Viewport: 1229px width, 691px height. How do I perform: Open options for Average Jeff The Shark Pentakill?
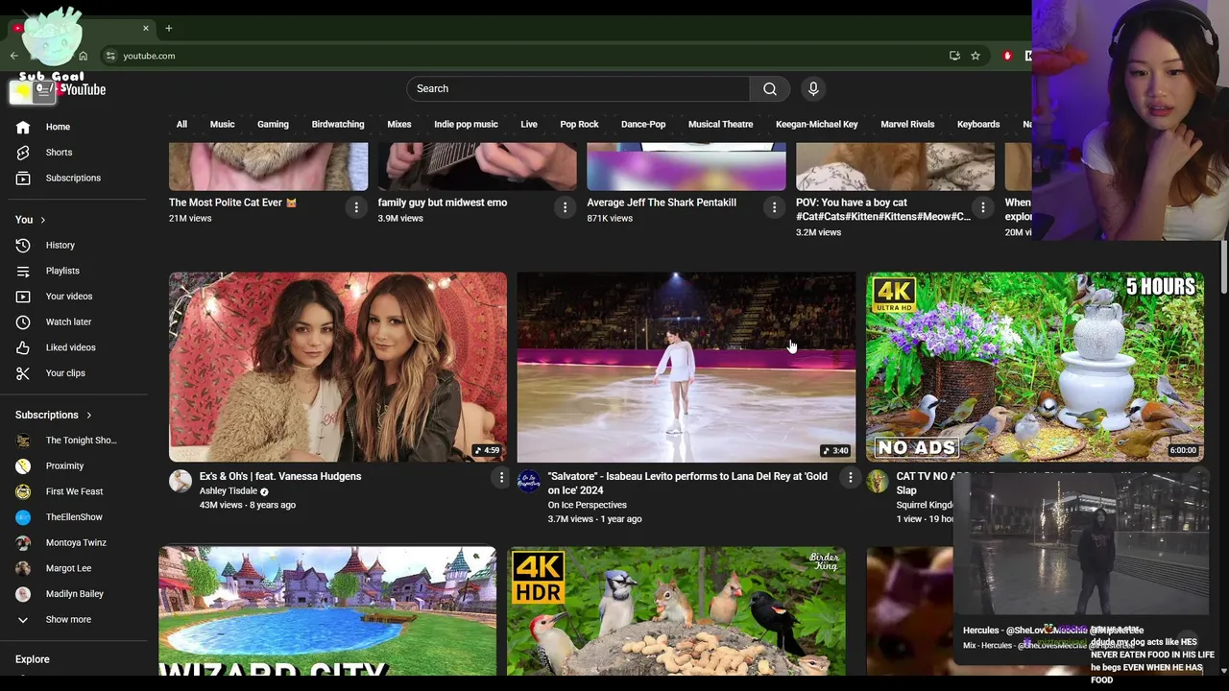point(774,207)
